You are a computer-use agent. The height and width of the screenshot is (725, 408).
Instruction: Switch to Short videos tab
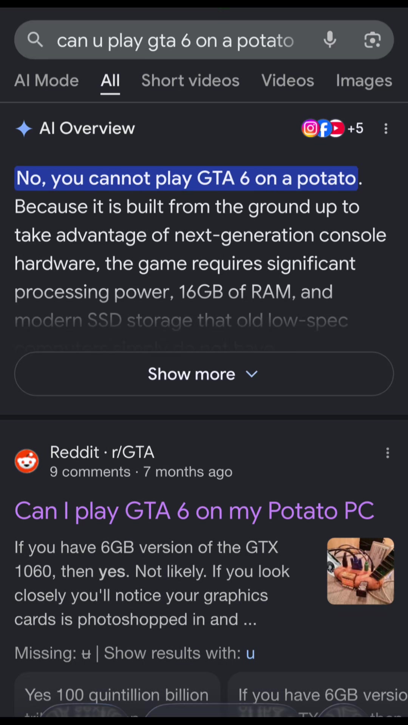coord(190,80)
